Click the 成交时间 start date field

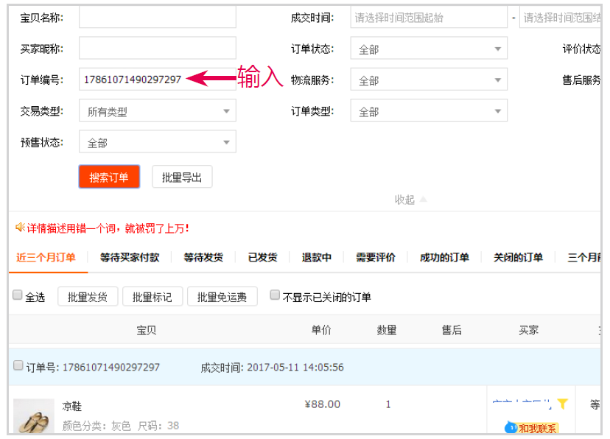[x=429, y=17]
